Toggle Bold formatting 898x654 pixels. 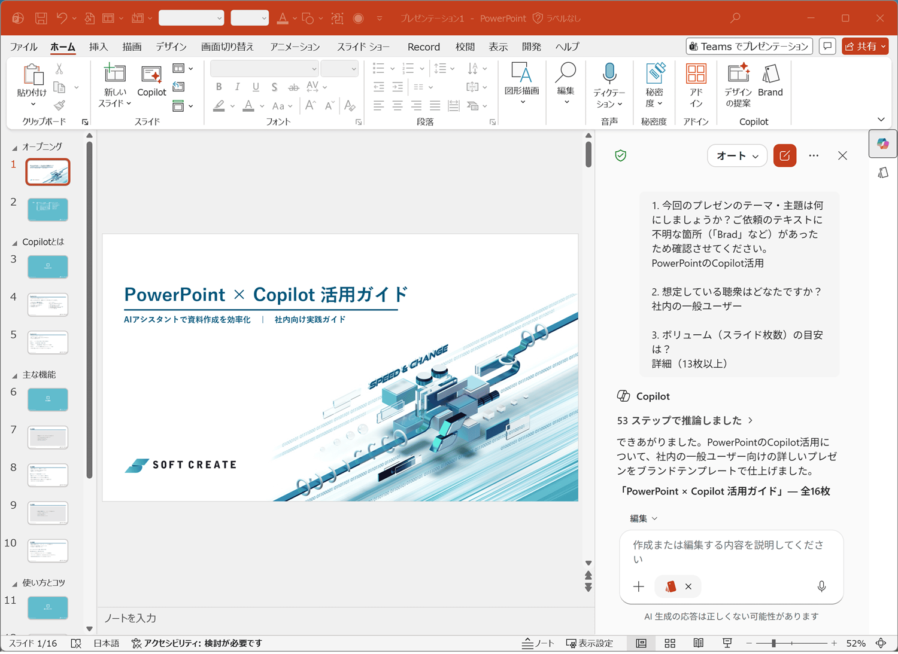[219, 87]
